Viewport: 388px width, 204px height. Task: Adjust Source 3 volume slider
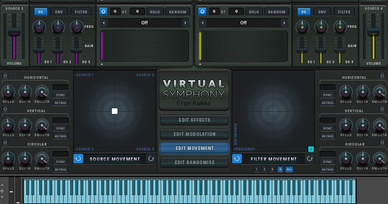(14, 31)
